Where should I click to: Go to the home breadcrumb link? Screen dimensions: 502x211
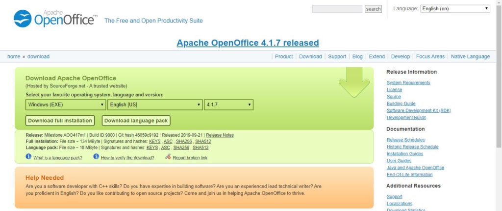click(x=14, y=57)
